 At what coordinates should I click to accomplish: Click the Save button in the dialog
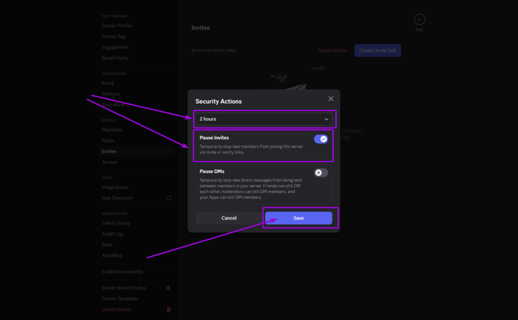click(298, 218)
